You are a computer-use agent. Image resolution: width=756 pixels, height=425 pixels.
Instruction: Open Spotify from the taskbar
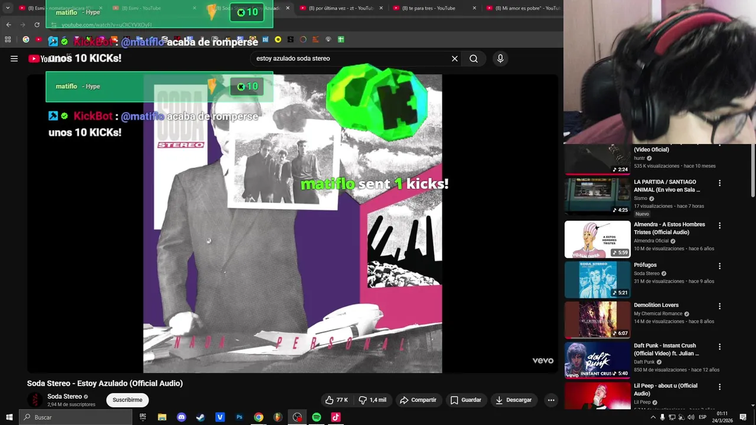(317, 417)
